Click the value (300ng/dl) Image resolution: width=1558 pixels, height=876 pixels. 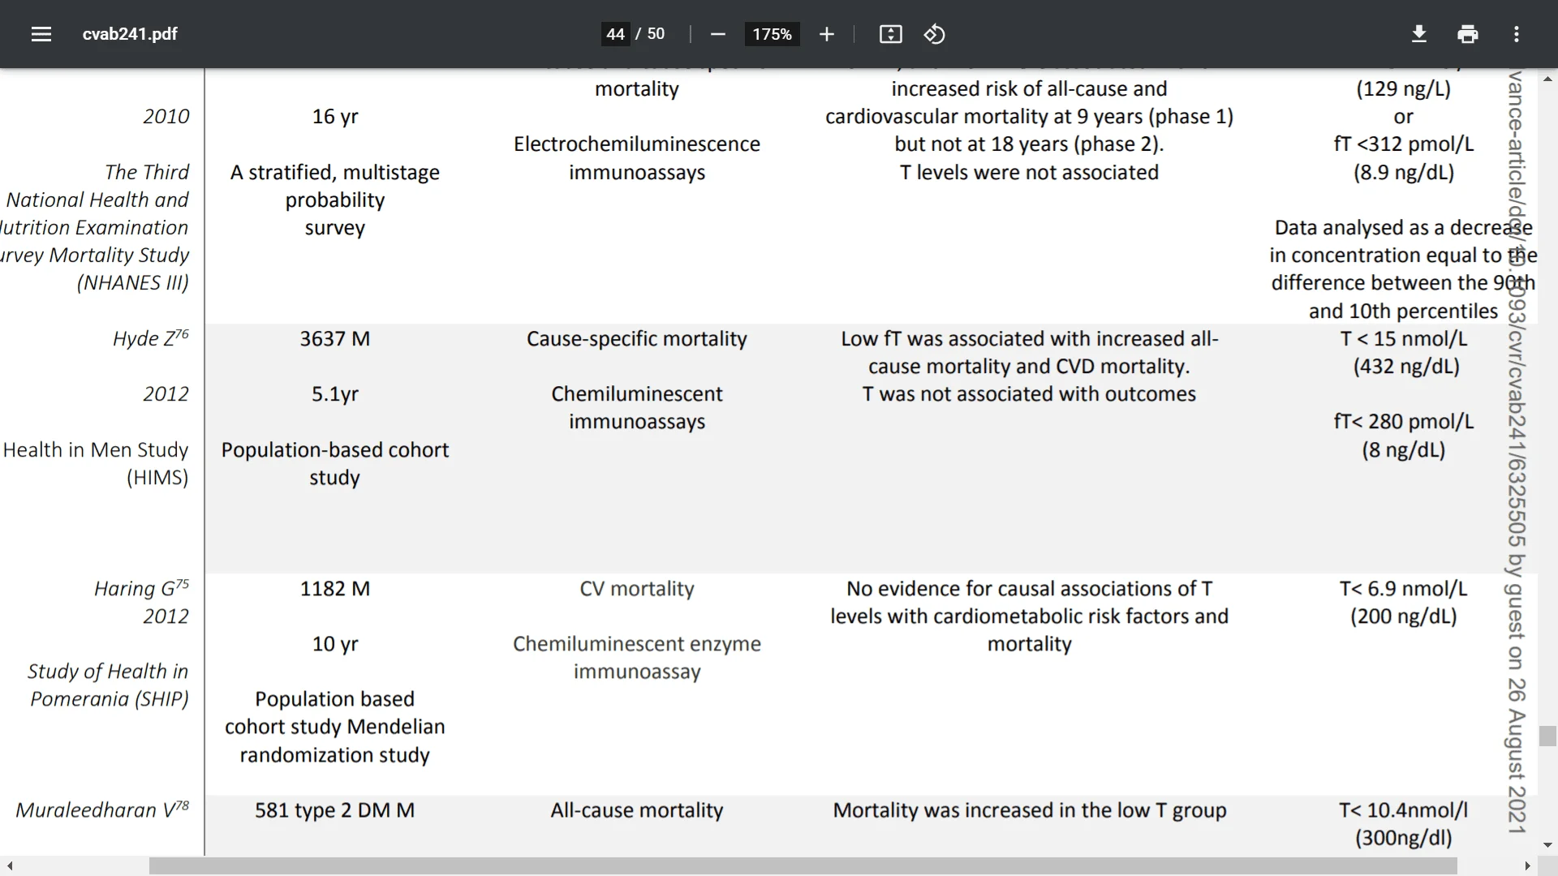tap(1404, 837)
